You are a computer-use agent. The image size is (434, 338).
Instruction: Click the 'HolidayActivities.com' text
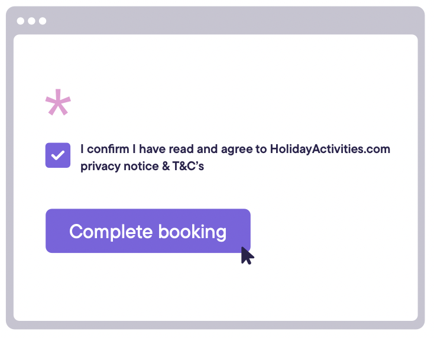[x=330, y=149]
